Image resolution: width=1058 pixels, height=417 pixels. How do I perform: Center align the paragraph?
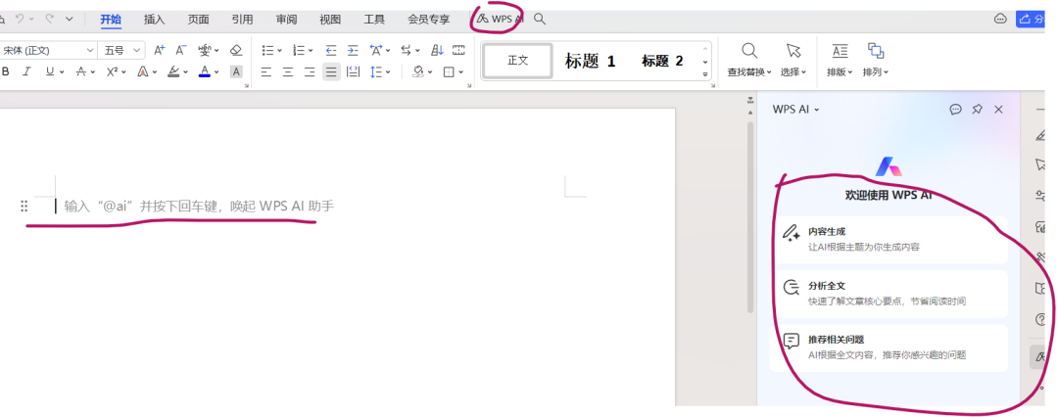click(288, 71)
